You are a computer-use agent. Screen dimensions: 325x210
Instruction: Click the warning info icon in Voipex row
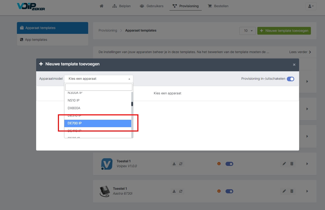pos(219,164)
